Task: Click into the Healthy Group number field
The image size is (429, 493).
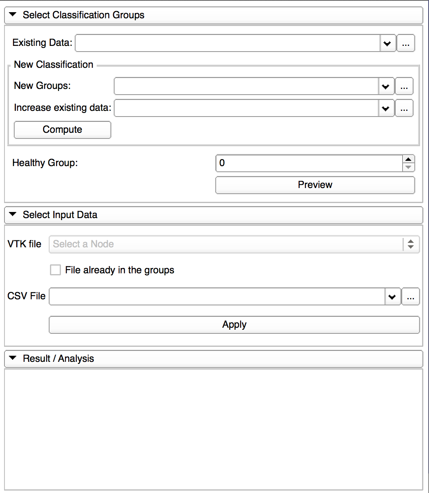Action: point(309,163)
